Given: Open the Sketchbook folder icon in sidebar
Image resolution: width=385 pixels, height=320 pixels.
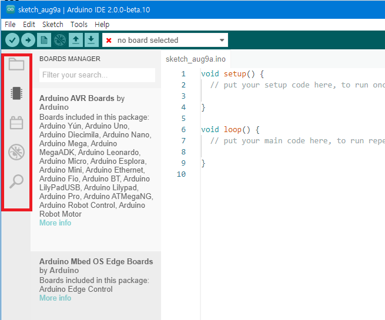Looking at the screenshot, I should 16,64.
